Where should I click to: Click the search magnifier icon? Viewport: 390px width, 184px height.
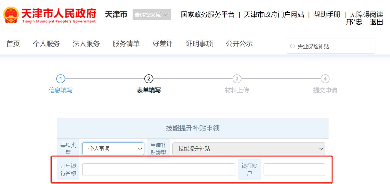(x=292, y=46)
